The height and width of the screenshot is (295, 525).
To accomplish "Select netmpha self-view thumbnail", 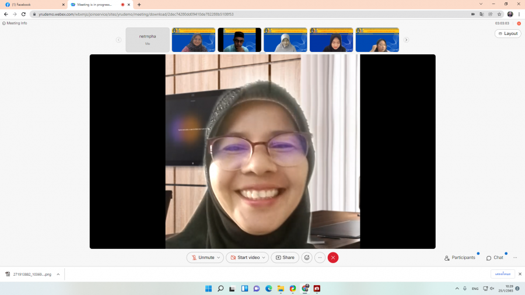I will coord(148,40).
